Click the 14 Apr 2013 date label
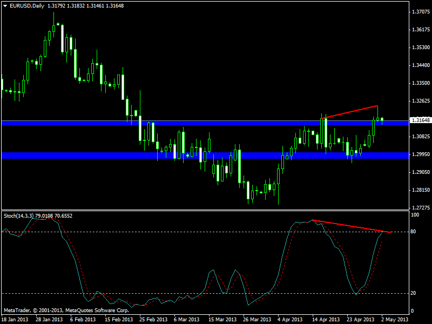The width and height of the screenshot is (432, 324). coord(326,320)
